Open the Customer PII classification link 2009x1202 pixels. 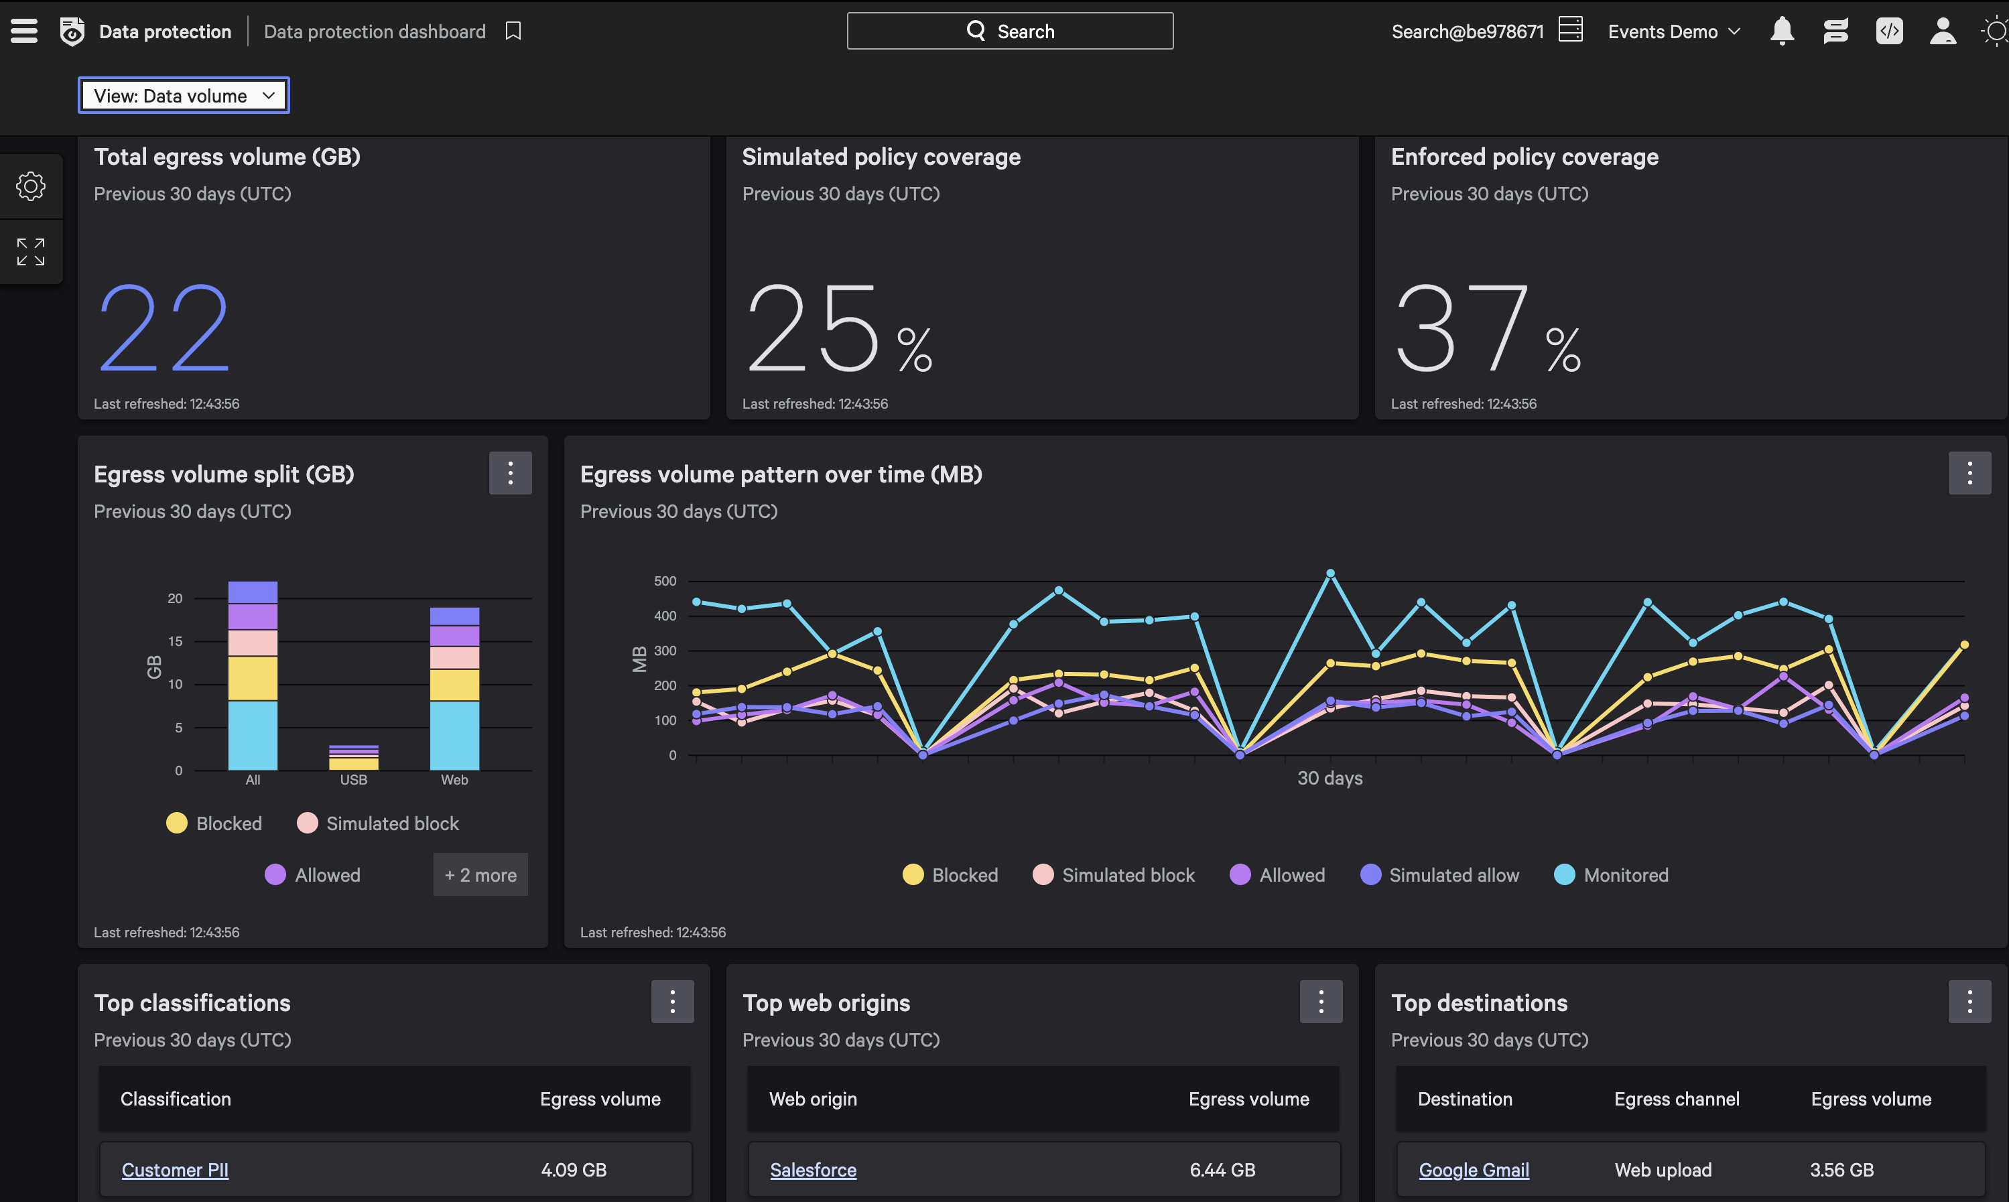coord(175,1170)
